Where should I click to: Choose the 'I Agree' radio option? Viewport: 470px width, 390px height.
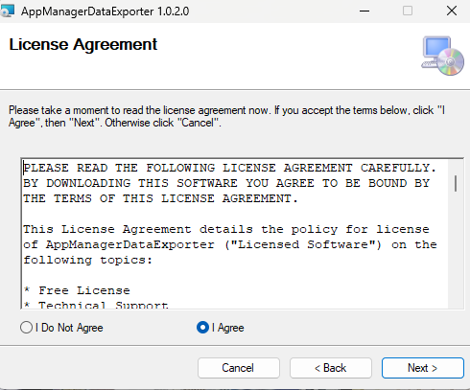pyautogui.click(x=202, y=328)
